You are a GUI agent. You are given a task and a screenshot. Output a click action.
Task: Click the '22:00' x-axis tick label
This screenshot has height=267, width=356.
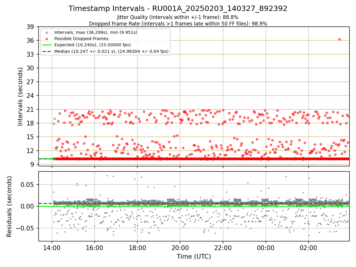223,247
